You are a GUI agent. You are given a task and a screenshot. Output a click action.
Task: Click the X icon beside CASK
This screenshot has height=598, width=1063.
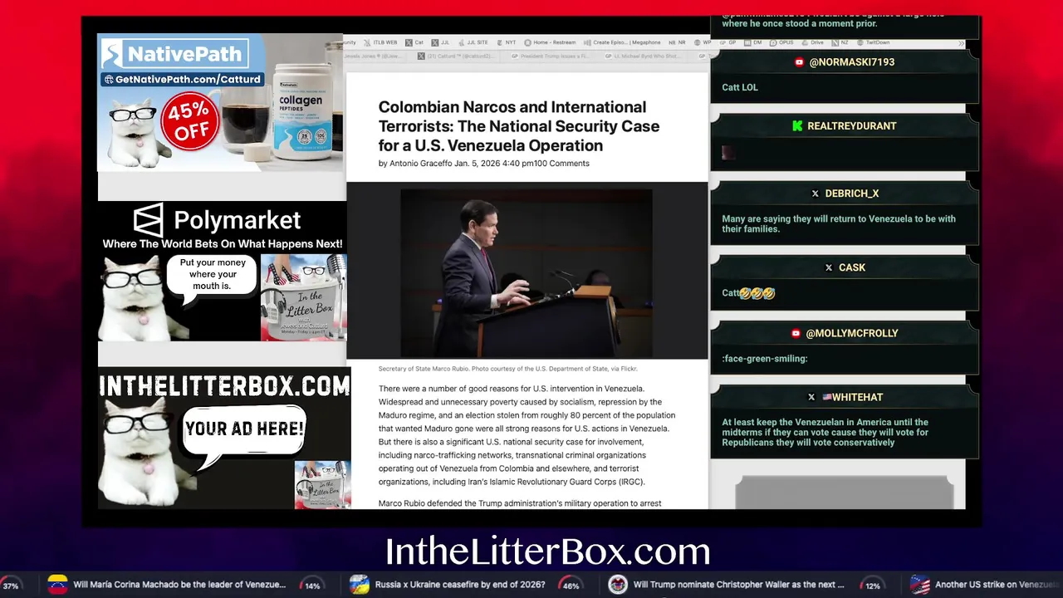coord(829,267)
